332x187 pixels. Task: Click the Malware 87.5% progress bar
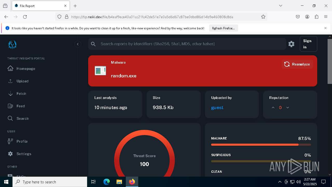click(261, 145)
